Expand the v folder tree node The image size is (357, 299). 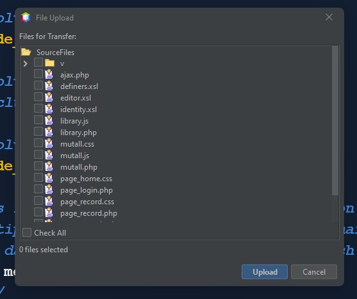tap(25, 63)
